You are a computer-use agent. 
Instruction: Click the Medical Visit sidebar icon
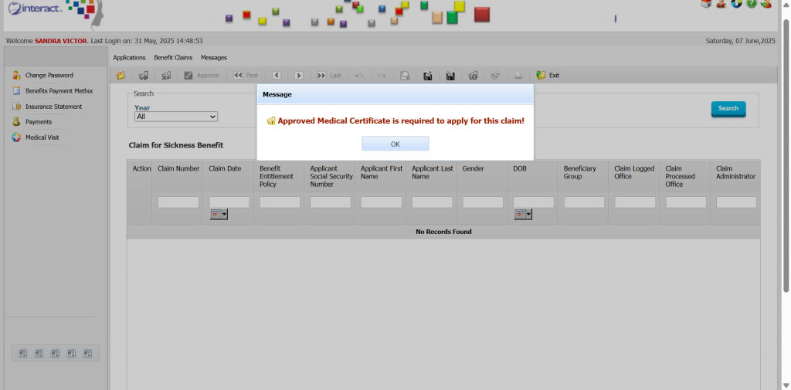(16, 137)
